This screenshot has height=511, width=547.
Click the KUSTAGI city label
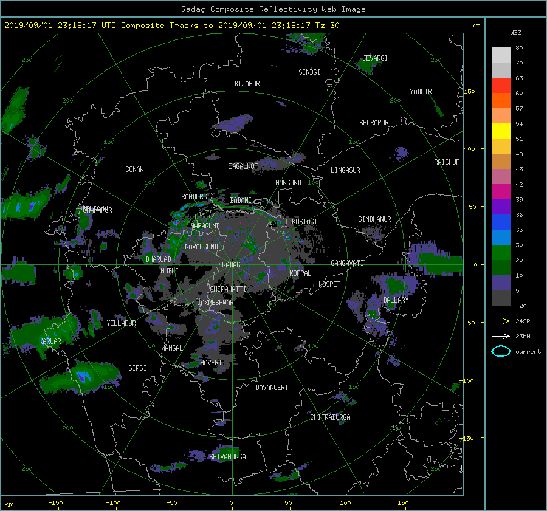pos(304,222)
